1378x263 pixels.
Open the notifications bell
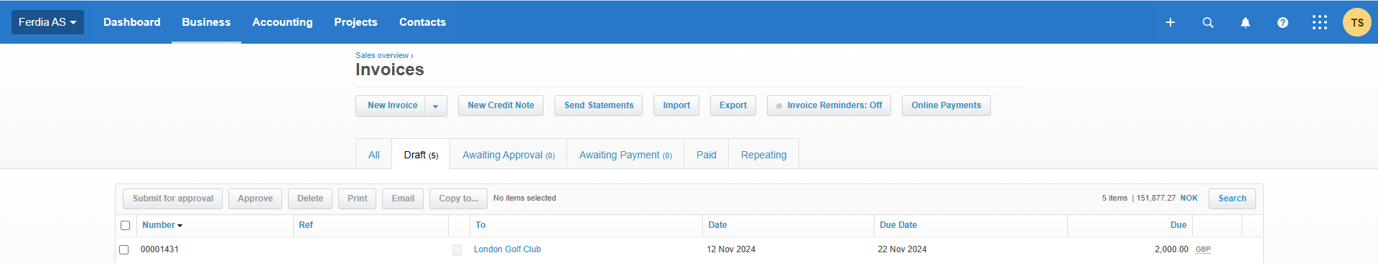(x=1245, y=22)
